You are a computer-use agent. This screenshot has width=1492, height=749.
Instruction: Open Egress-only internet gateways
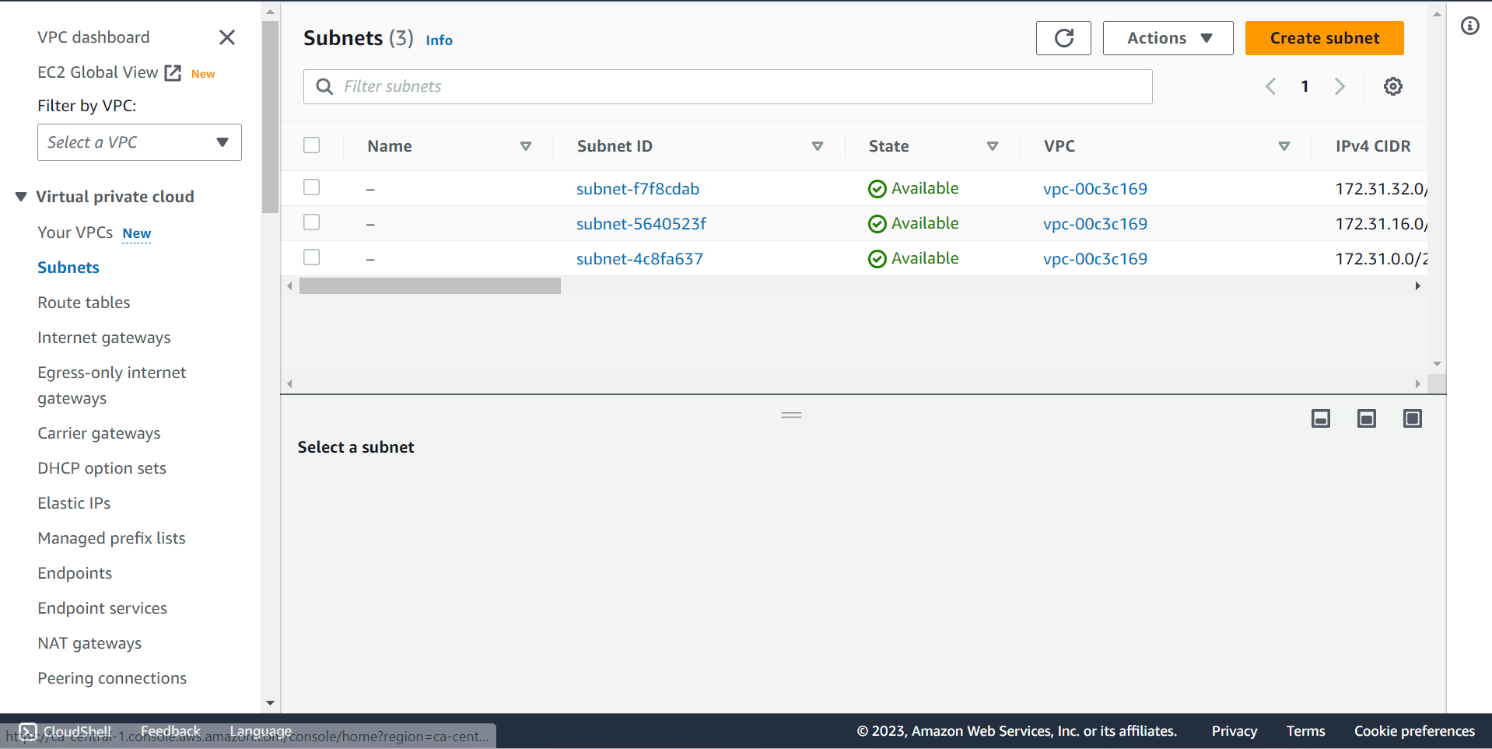(x=112, y=385)
